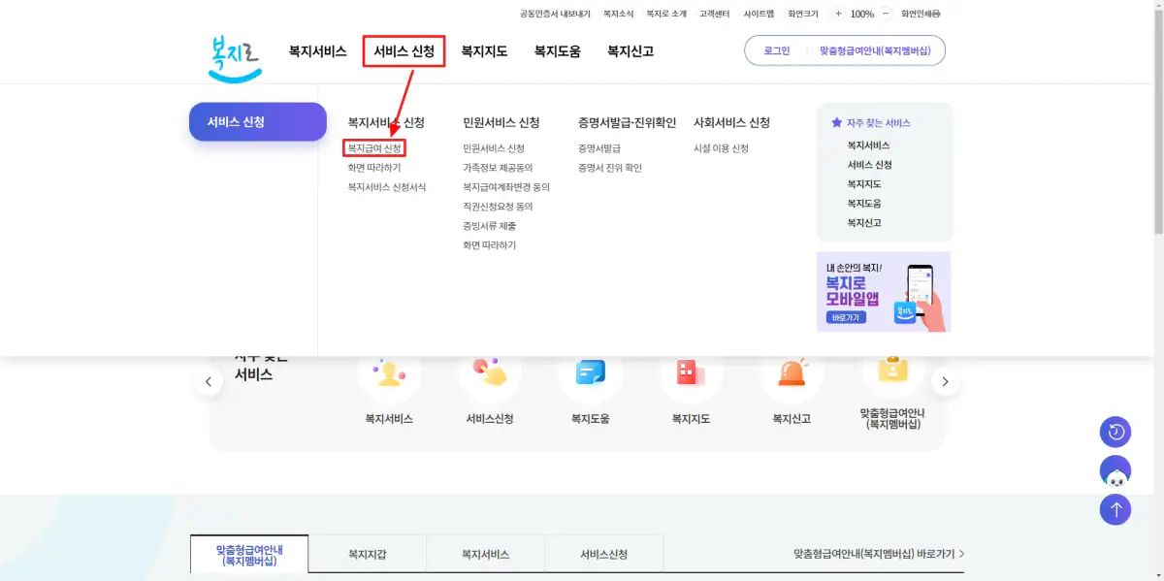
Task: Open 복지로 소개 top link
Action: click(x=666, y=14)
